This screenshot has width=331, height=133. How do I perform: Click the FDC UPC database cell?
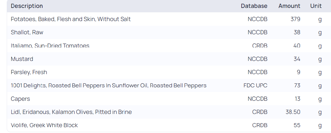click(255, 86)
